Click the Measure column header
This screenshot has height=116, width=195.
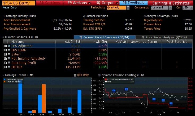33,41
